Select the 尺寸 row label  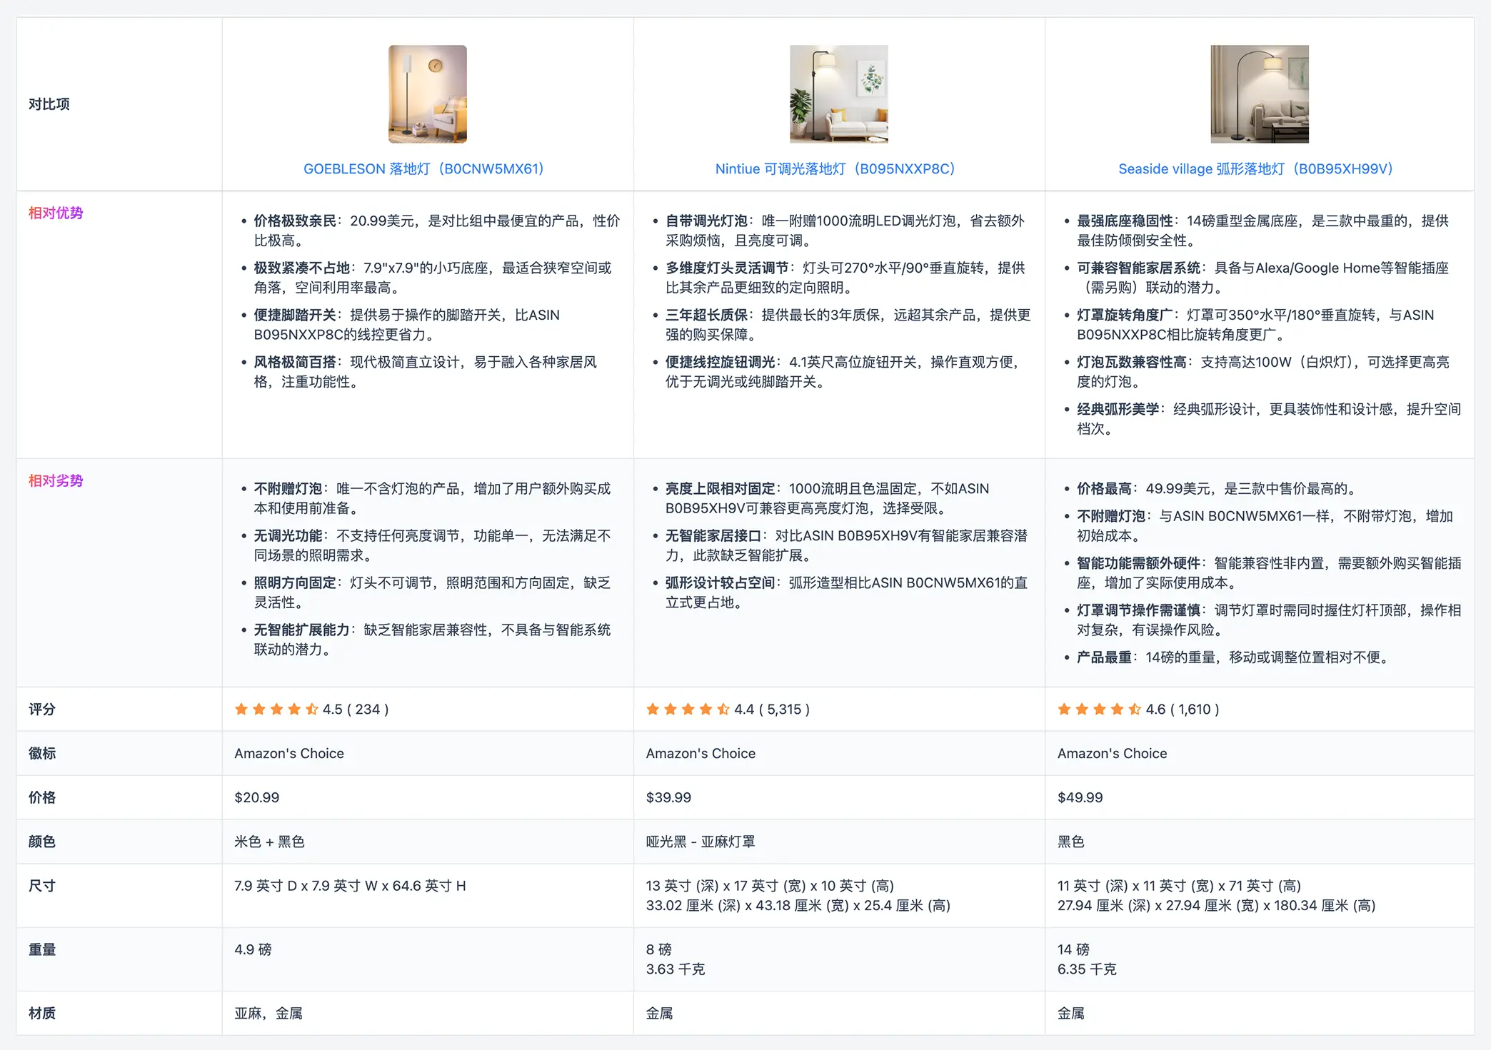click(42, 887)
